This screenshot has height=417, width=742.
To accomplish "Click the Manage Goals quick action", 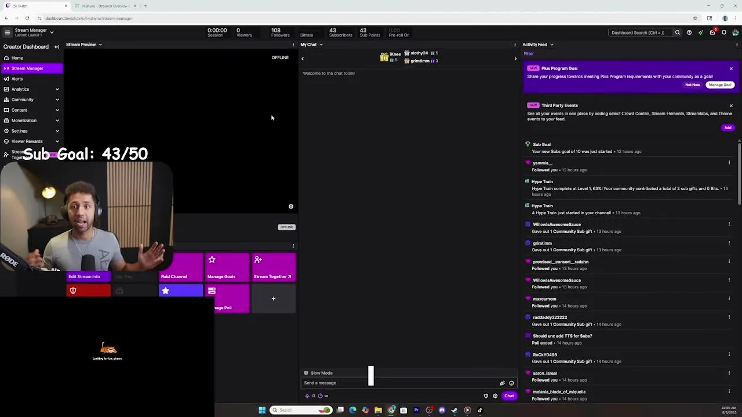I will (x=227, y=268).
